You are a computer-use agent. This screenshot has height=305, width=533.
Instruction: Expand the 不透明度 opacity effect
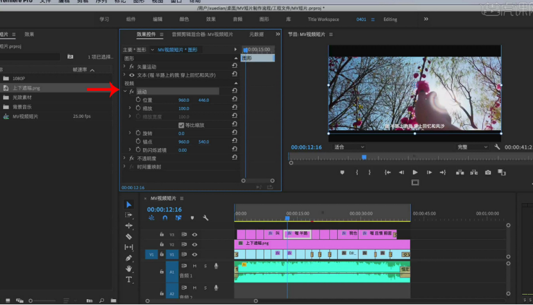point(124,158)
